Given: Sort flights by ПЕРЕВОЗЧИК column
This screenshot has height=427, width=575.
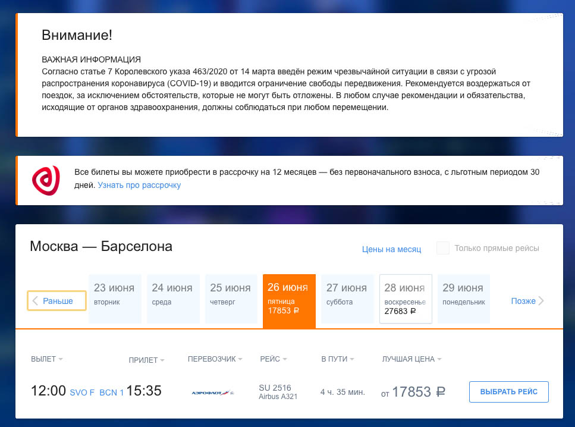Looking at the screenshot, I should click(215, 359).
